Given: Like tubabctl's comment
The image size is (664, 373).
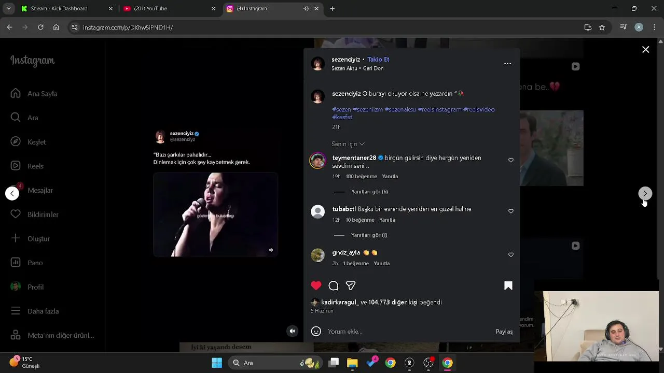Looking at the screenshot, I should [511, 211].
